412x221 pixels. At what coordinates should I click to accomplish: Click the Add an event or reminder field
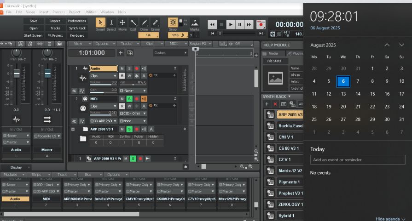(x=358, y=159)
